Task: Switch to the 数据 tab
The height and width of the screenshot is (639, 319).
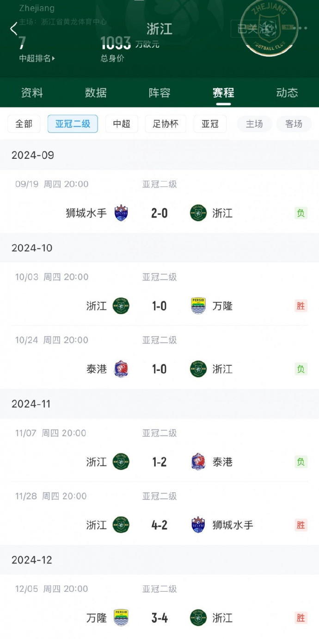Action: 96,93
